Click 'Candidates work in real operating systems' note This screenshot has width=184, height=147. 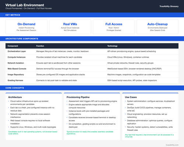[33, 133]
